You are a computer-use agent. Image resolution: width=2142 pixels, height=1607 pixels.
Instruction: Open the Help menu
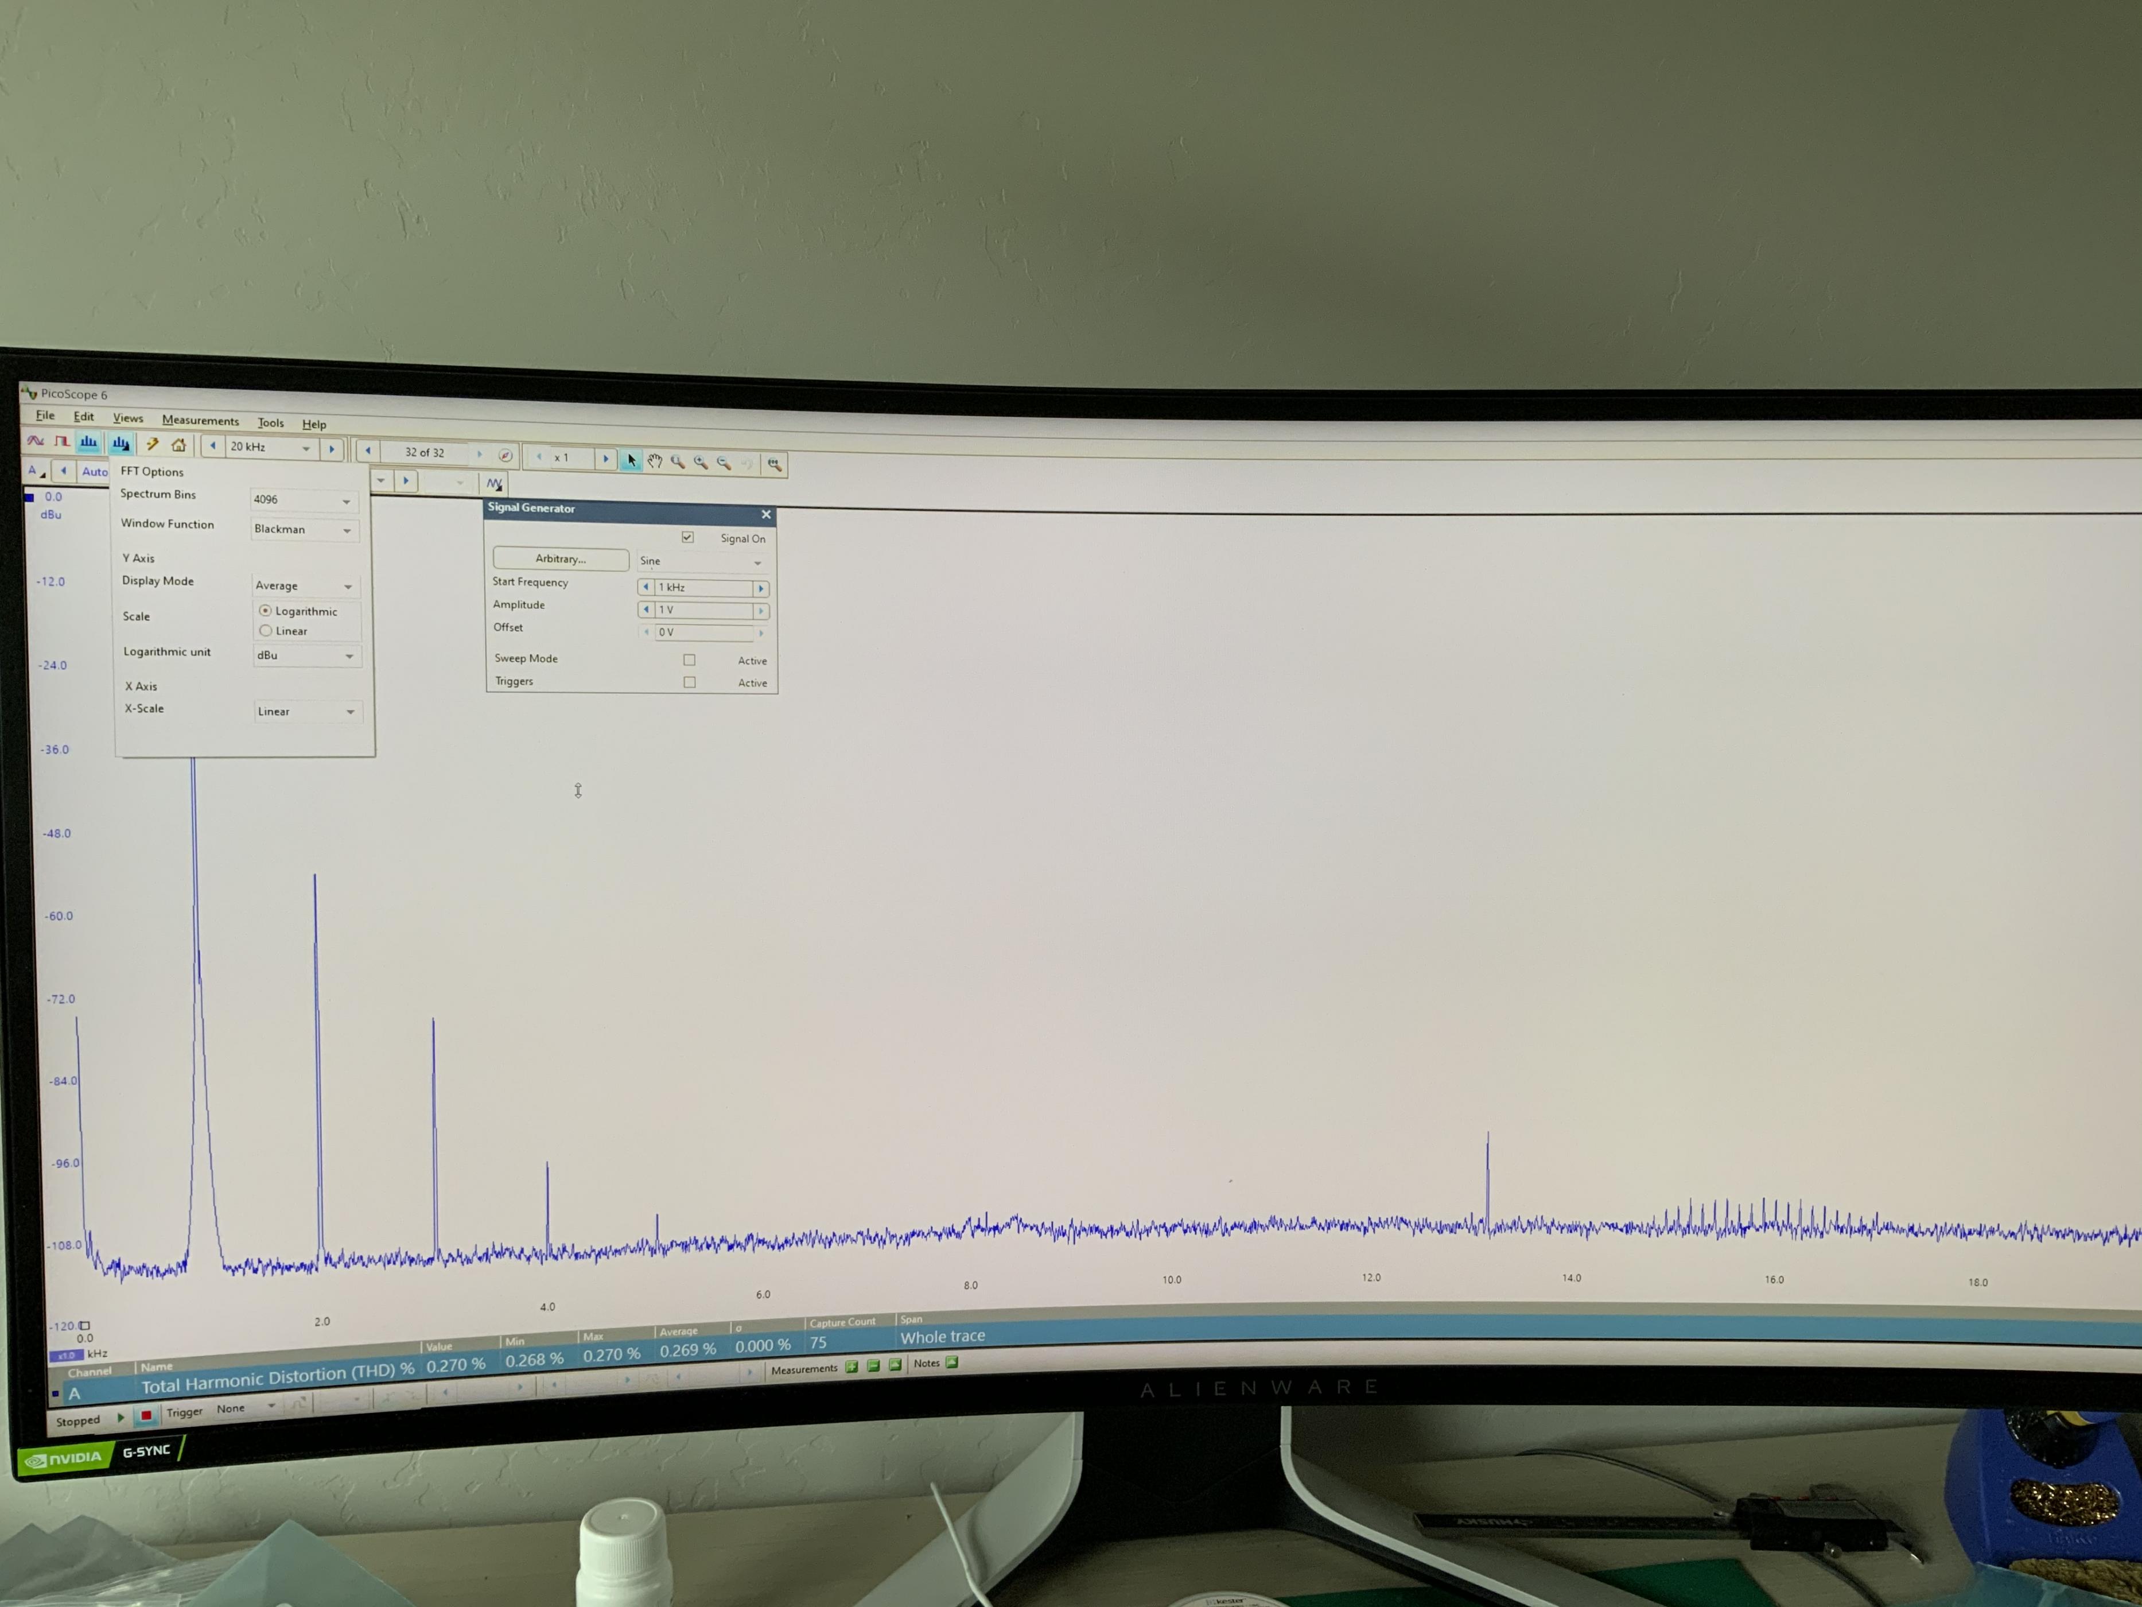pos(314,424)
